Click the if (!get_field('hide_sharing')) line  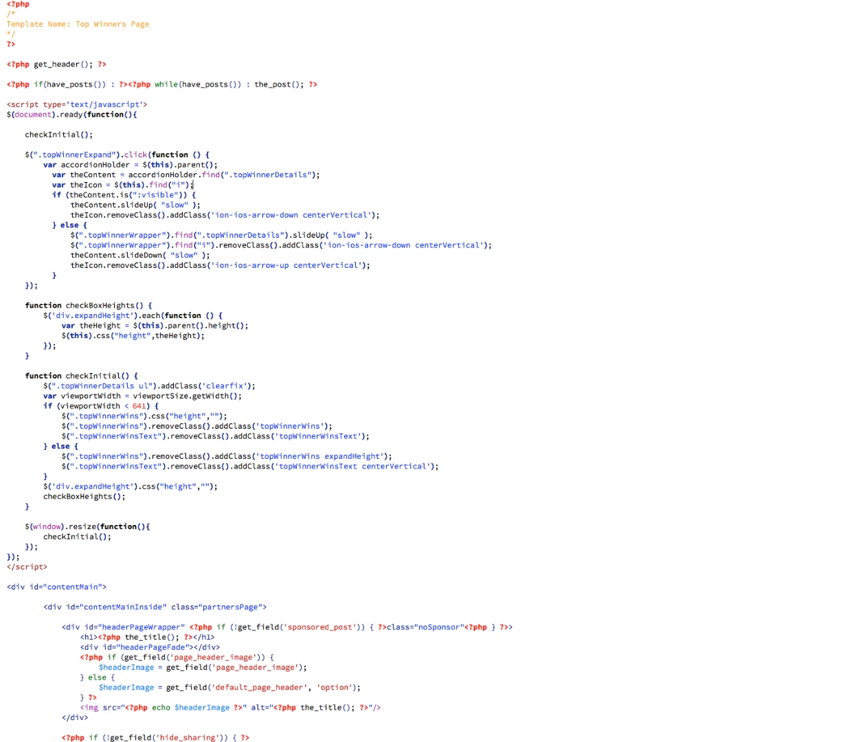[155, 738]
